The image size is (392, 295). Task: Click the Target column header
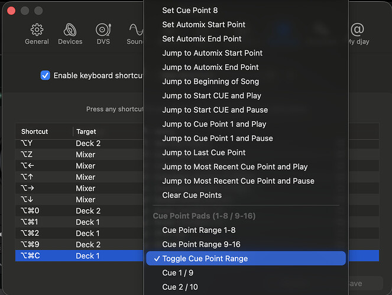coord(86,131)
